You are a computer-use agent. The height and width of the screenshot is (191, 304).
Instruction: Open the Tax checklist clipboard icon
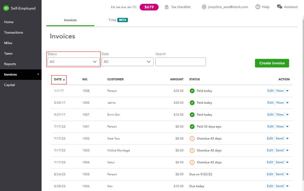tap(167, 7)
